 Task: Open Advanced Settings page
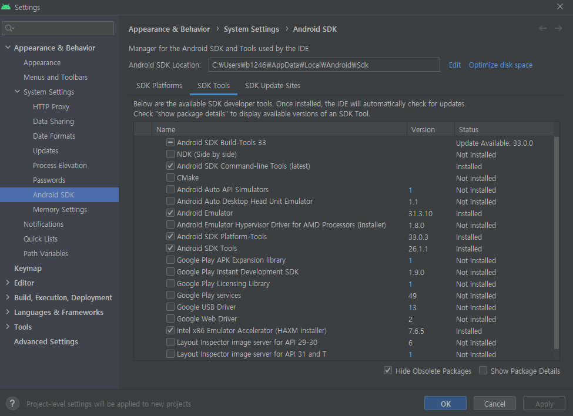coord(46,341)
